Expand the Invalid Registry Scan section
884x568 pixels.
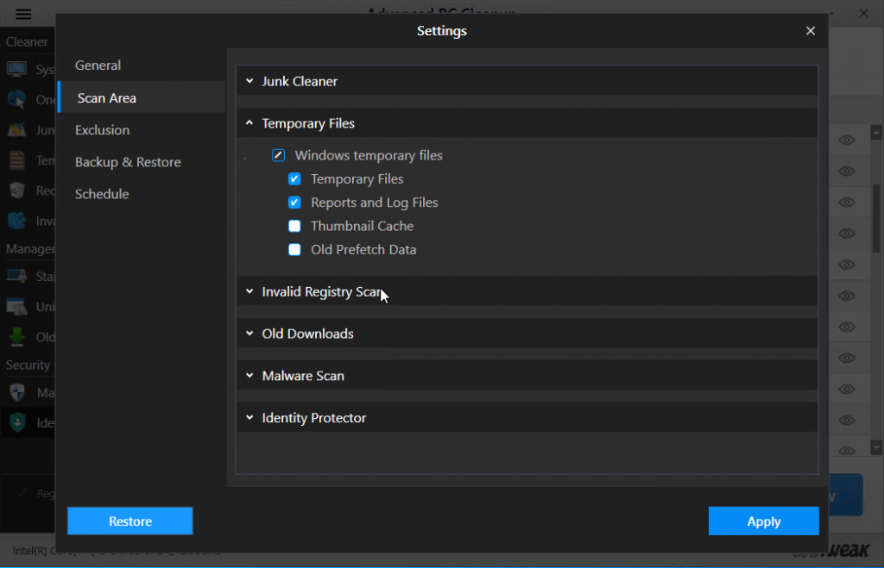527,291
